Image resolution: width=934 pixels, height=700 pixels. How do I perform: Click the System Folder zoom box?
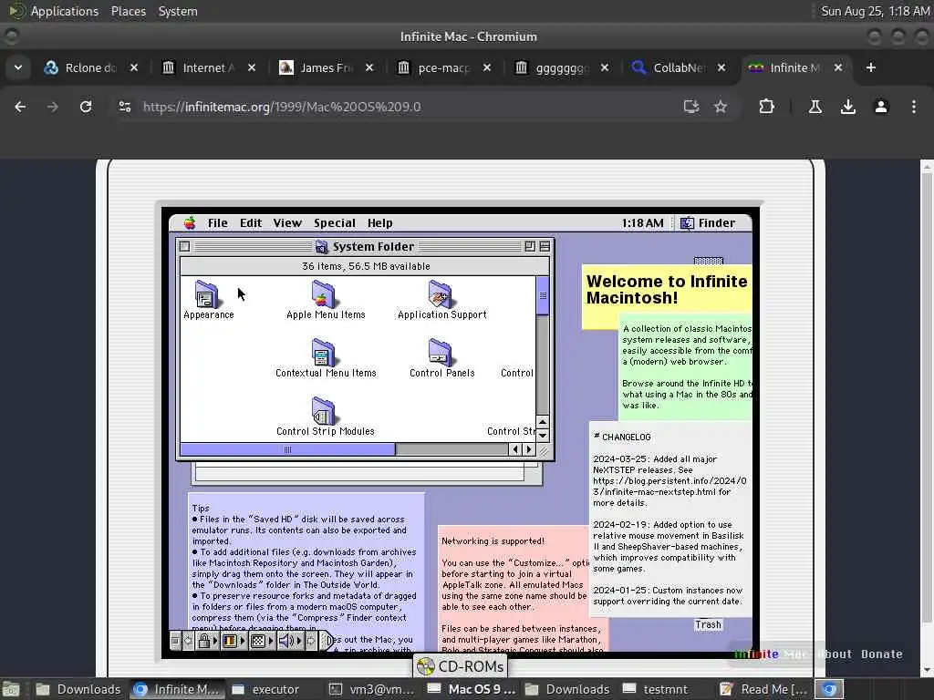530,246
